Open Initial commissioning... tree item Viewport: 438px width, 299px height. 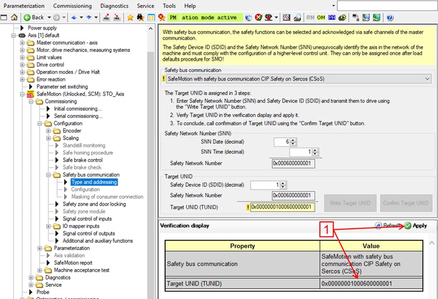(78, 109)
